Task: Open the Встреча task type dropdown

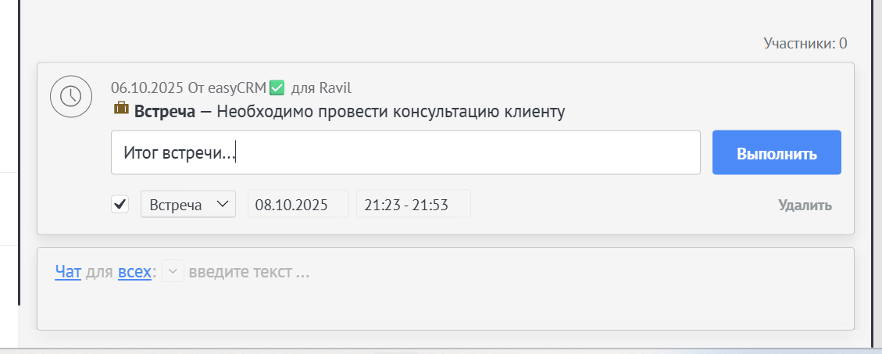Action: pos(188,205)
